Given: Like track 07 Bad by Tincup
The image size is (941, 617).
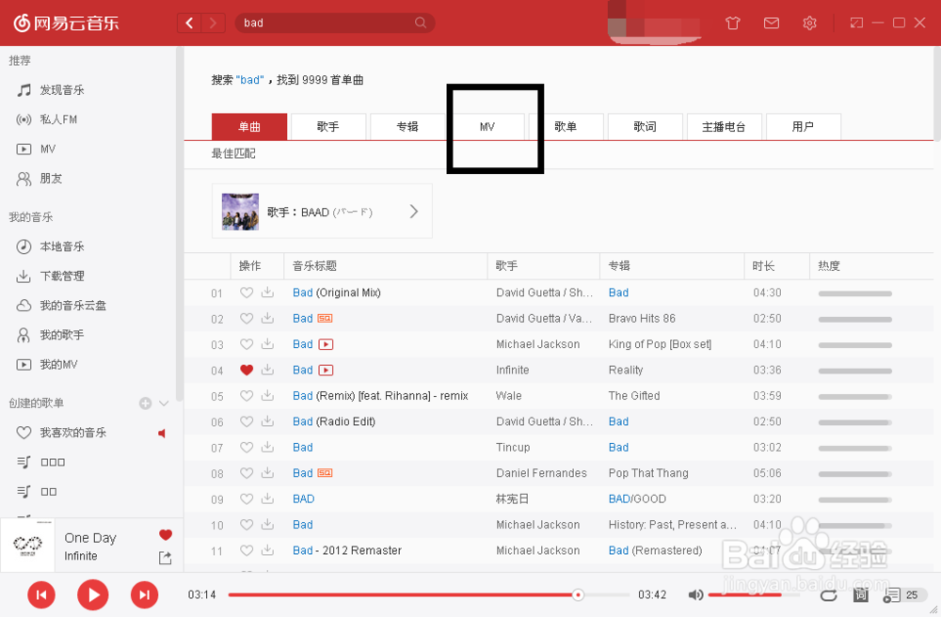Looking at the screenshot, I should 246,448.
